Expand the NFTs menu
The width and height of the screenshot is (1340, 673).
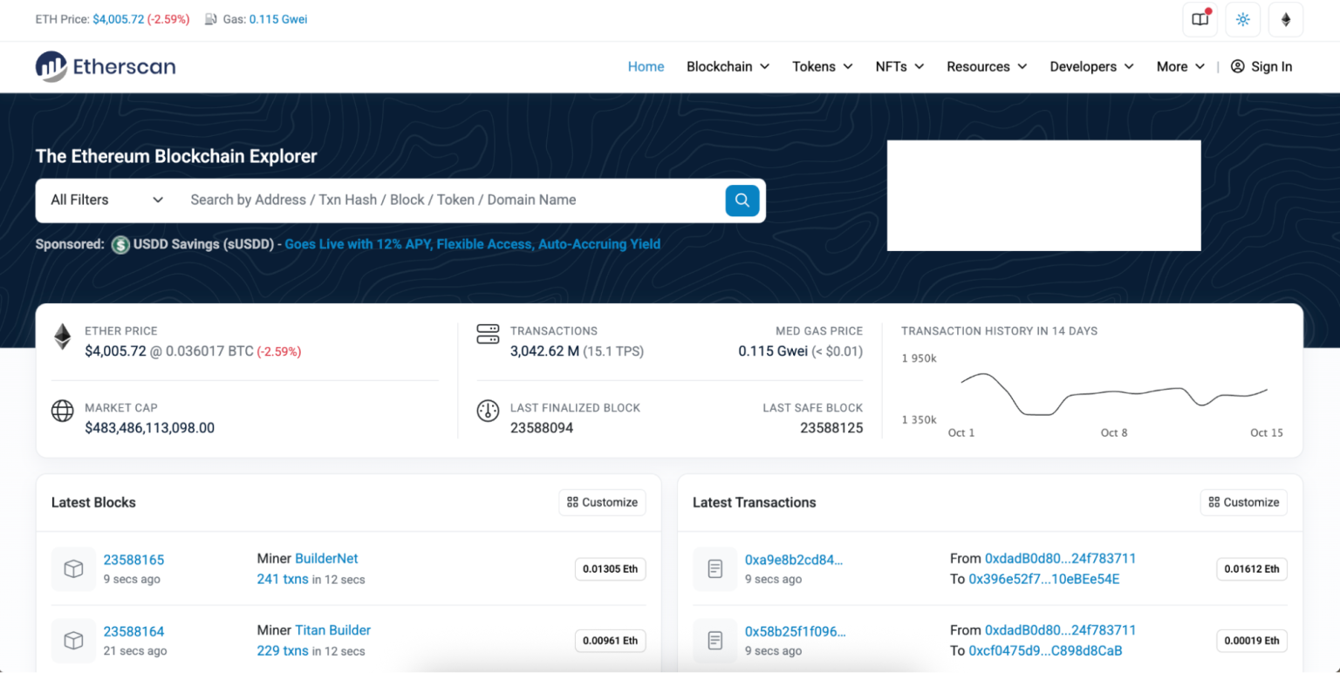coord(899,66)
